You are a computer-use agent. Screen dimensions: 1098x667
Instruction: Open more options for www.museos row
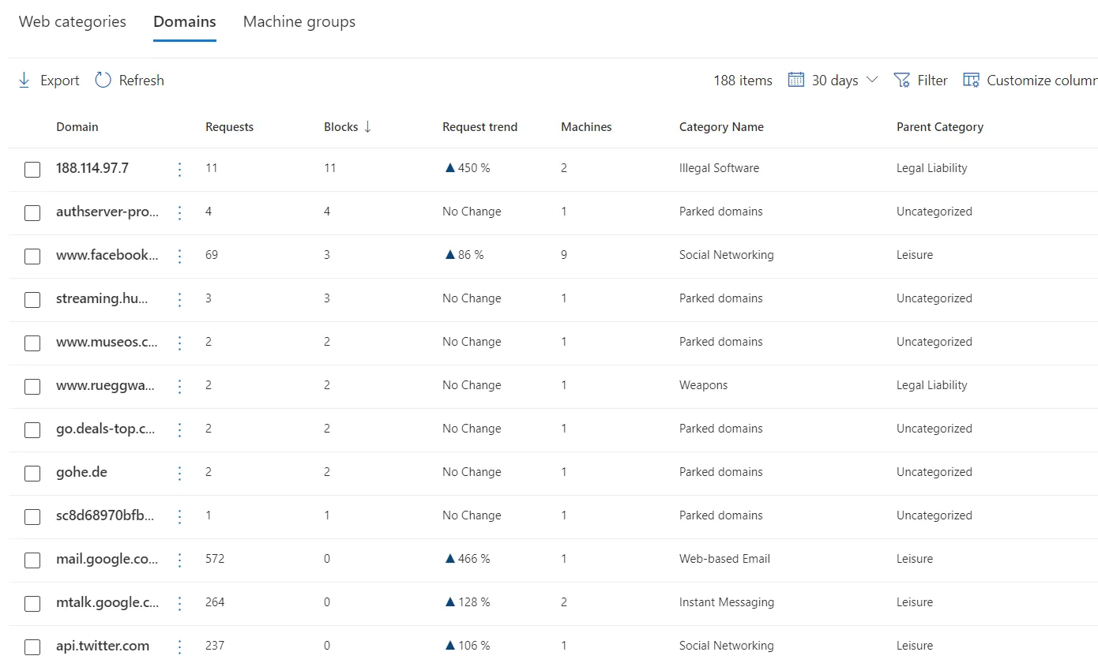point(179,343)
